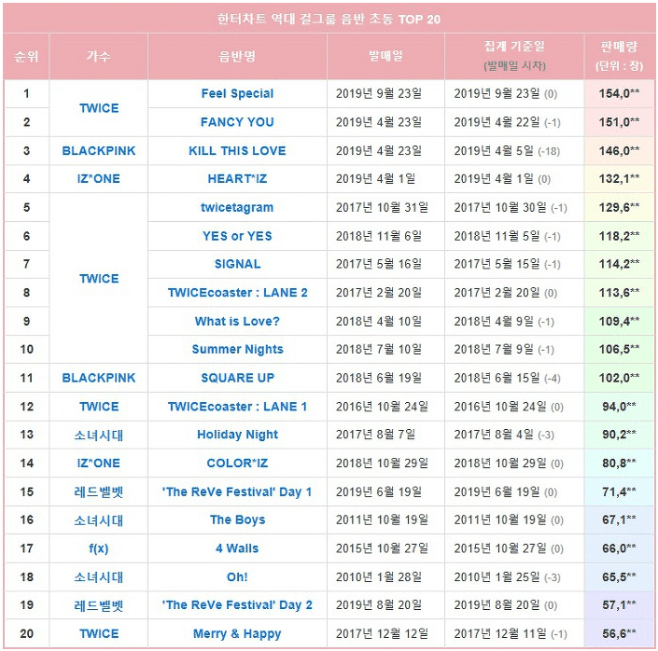Select 소녀시대 artist in rank 16 row
This screenshot has width=658, height=651.
pyautogui.click(x=99, y=520)
